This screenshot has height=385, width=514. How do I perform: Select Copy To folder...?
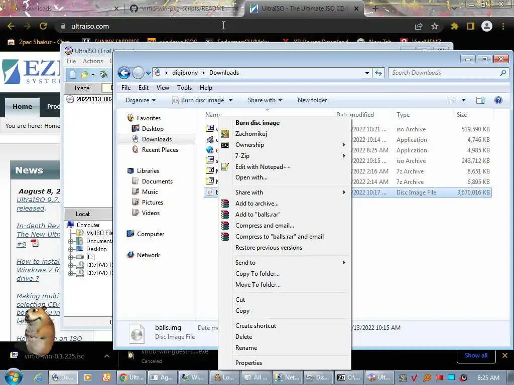(258, 274)
